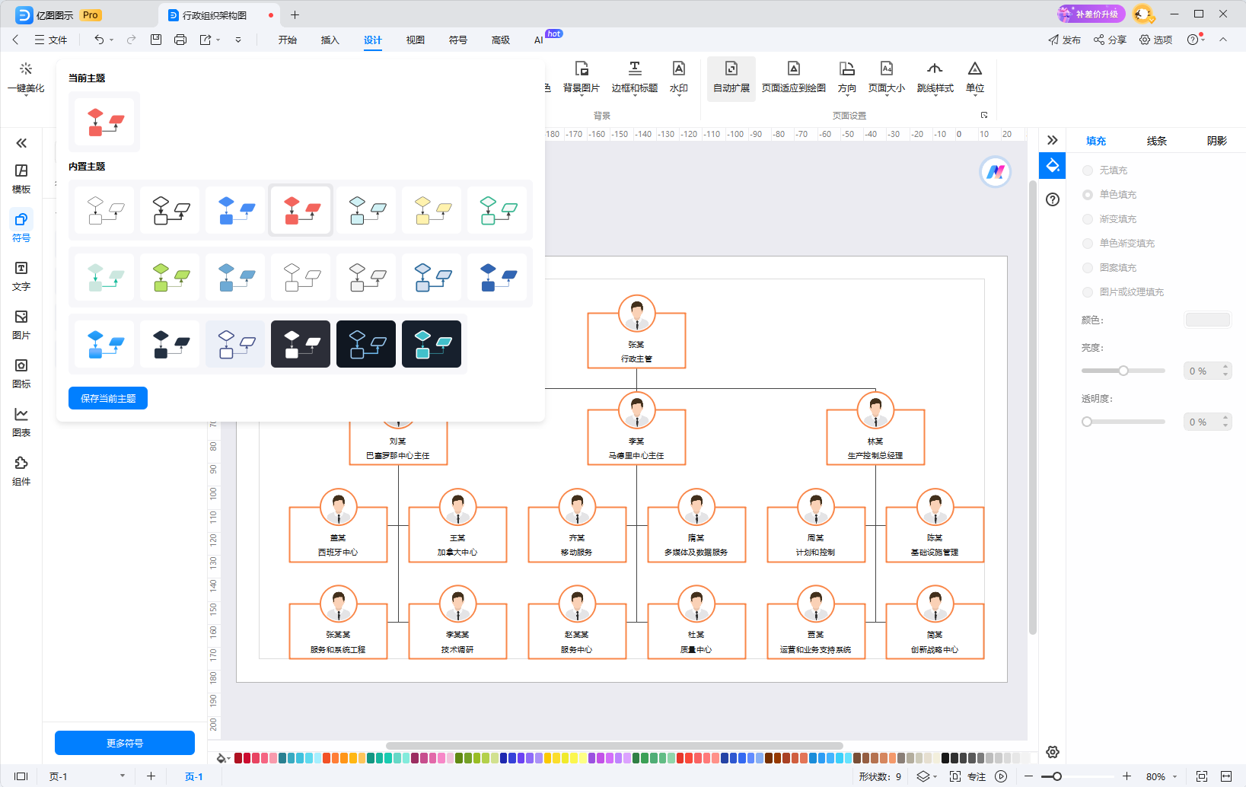
Task: Switch to the 线条 line properties tab
Action: pos(1156,141)
